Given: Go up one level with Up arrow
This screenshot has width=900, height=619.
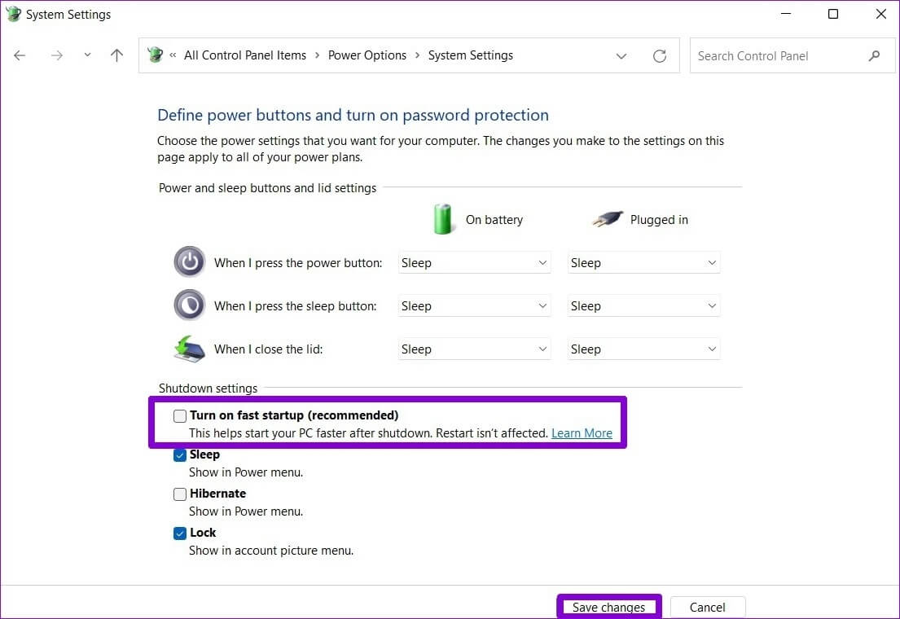Looking at the screenshot, I should coord(117,55).
